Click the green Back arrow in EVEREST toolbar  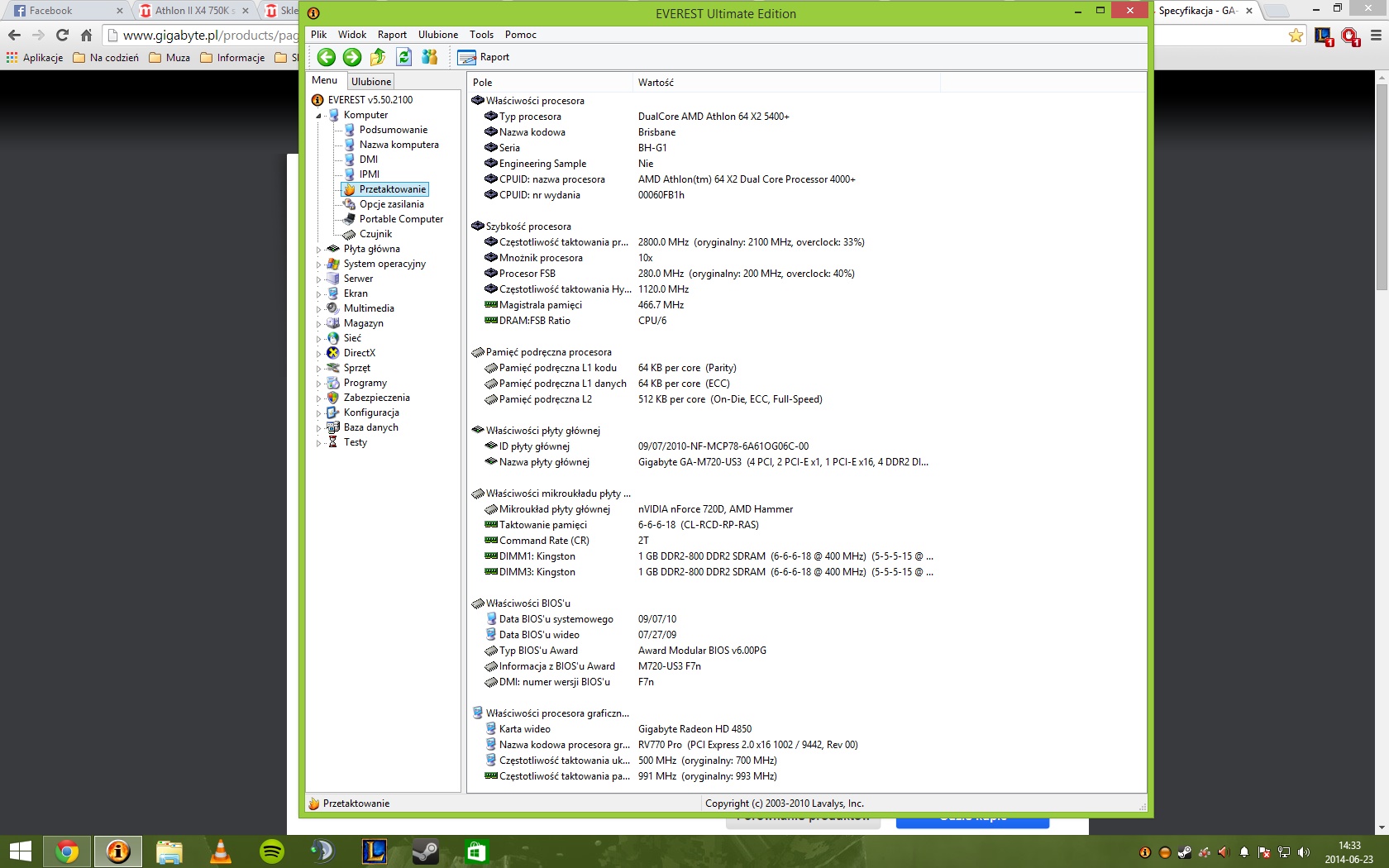pos(326,57)
